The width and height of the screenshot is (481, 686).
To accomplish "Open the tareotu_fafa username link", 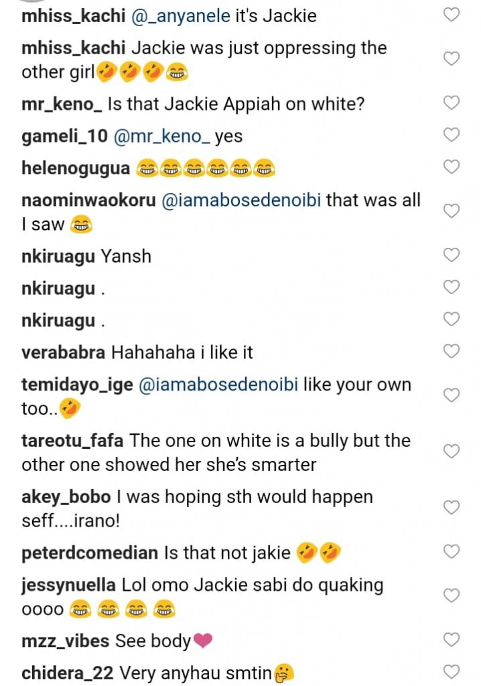I will point(73,441).
